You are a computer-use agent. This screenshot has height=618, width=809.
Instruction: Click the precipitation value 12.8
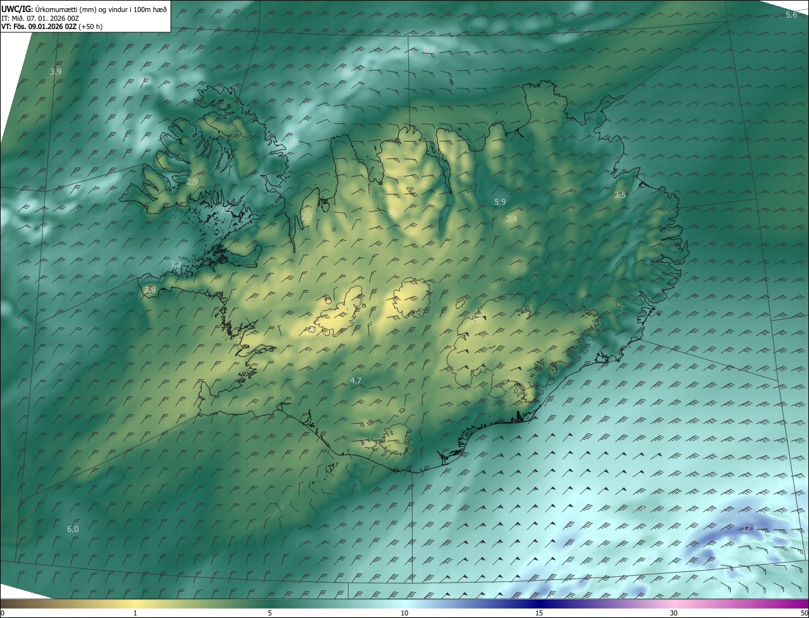[750, 528]
